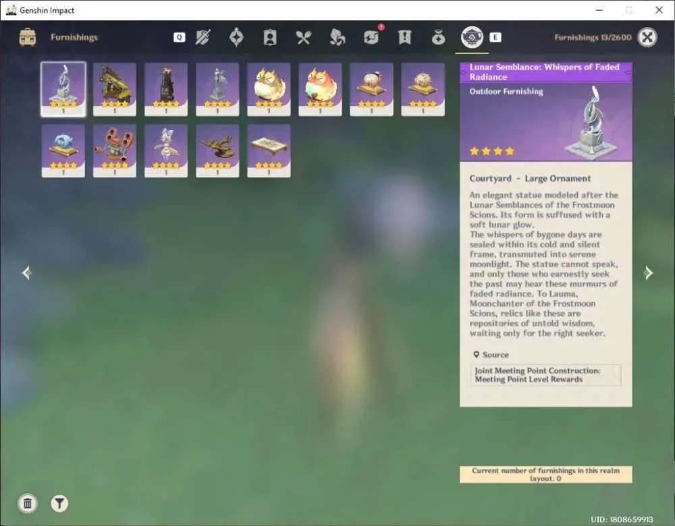
Task: Open the Character Development Items tab
Action: pyautogui.click(x=270, y=37)
